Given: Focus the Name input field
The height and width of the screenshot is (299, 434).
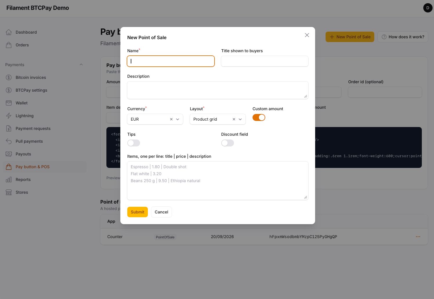Looking at the screenshot, I should [x=171, y=61].
